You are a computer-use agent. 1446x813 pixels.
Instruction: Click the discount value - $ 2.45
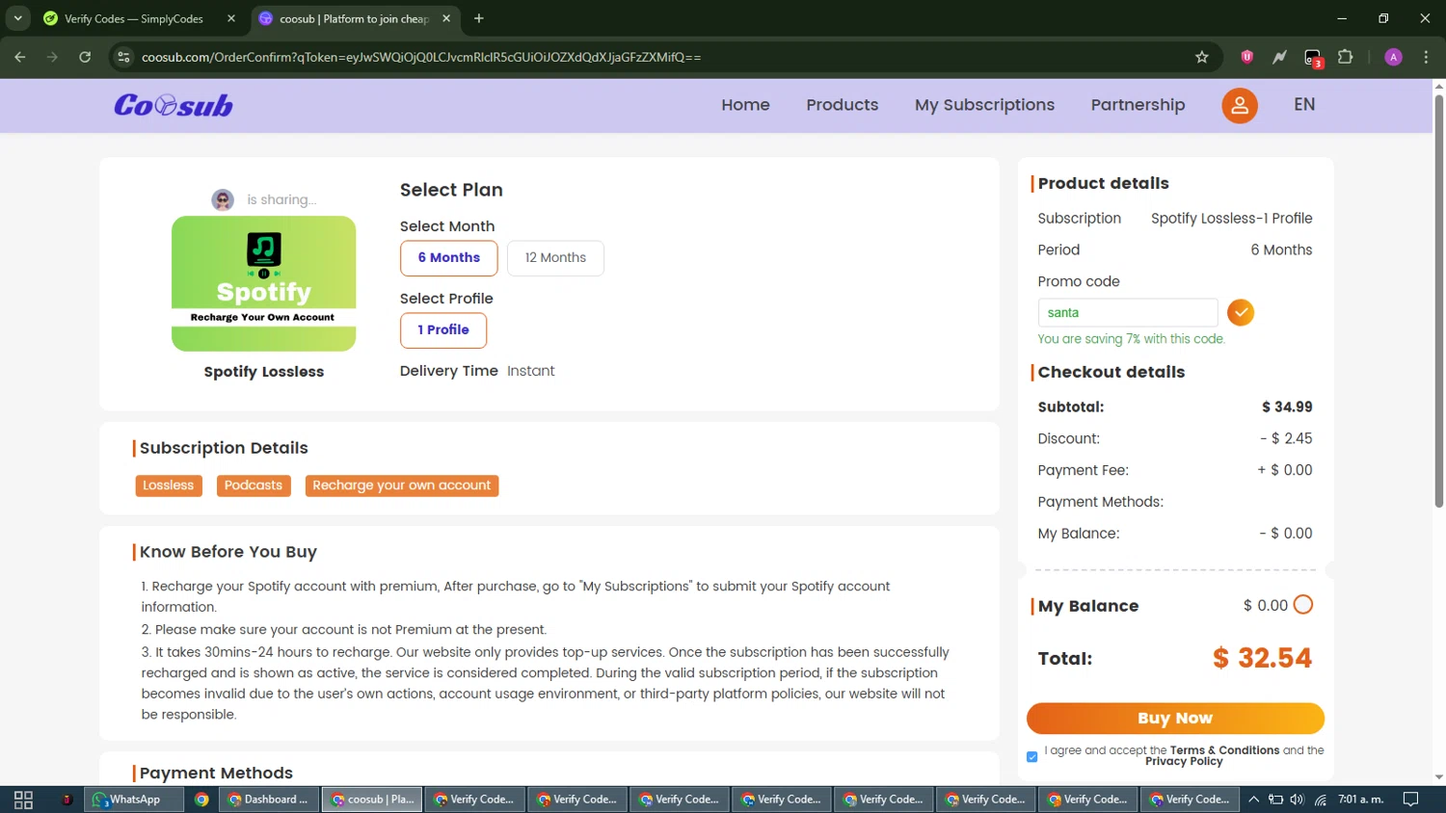tap(1286, 438)
